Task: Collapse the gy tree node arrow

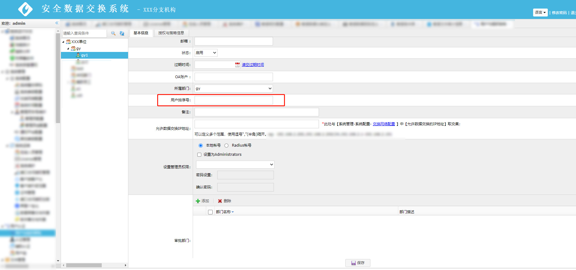Action: click(x=68, y=49)
